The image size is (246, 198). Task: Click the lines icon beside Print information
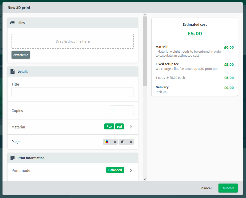[x=13, y=158]
